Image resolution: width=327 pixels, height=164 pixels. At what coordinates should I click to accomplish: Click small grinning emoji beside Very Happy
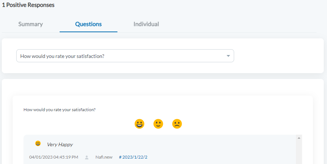pos(38,144)
